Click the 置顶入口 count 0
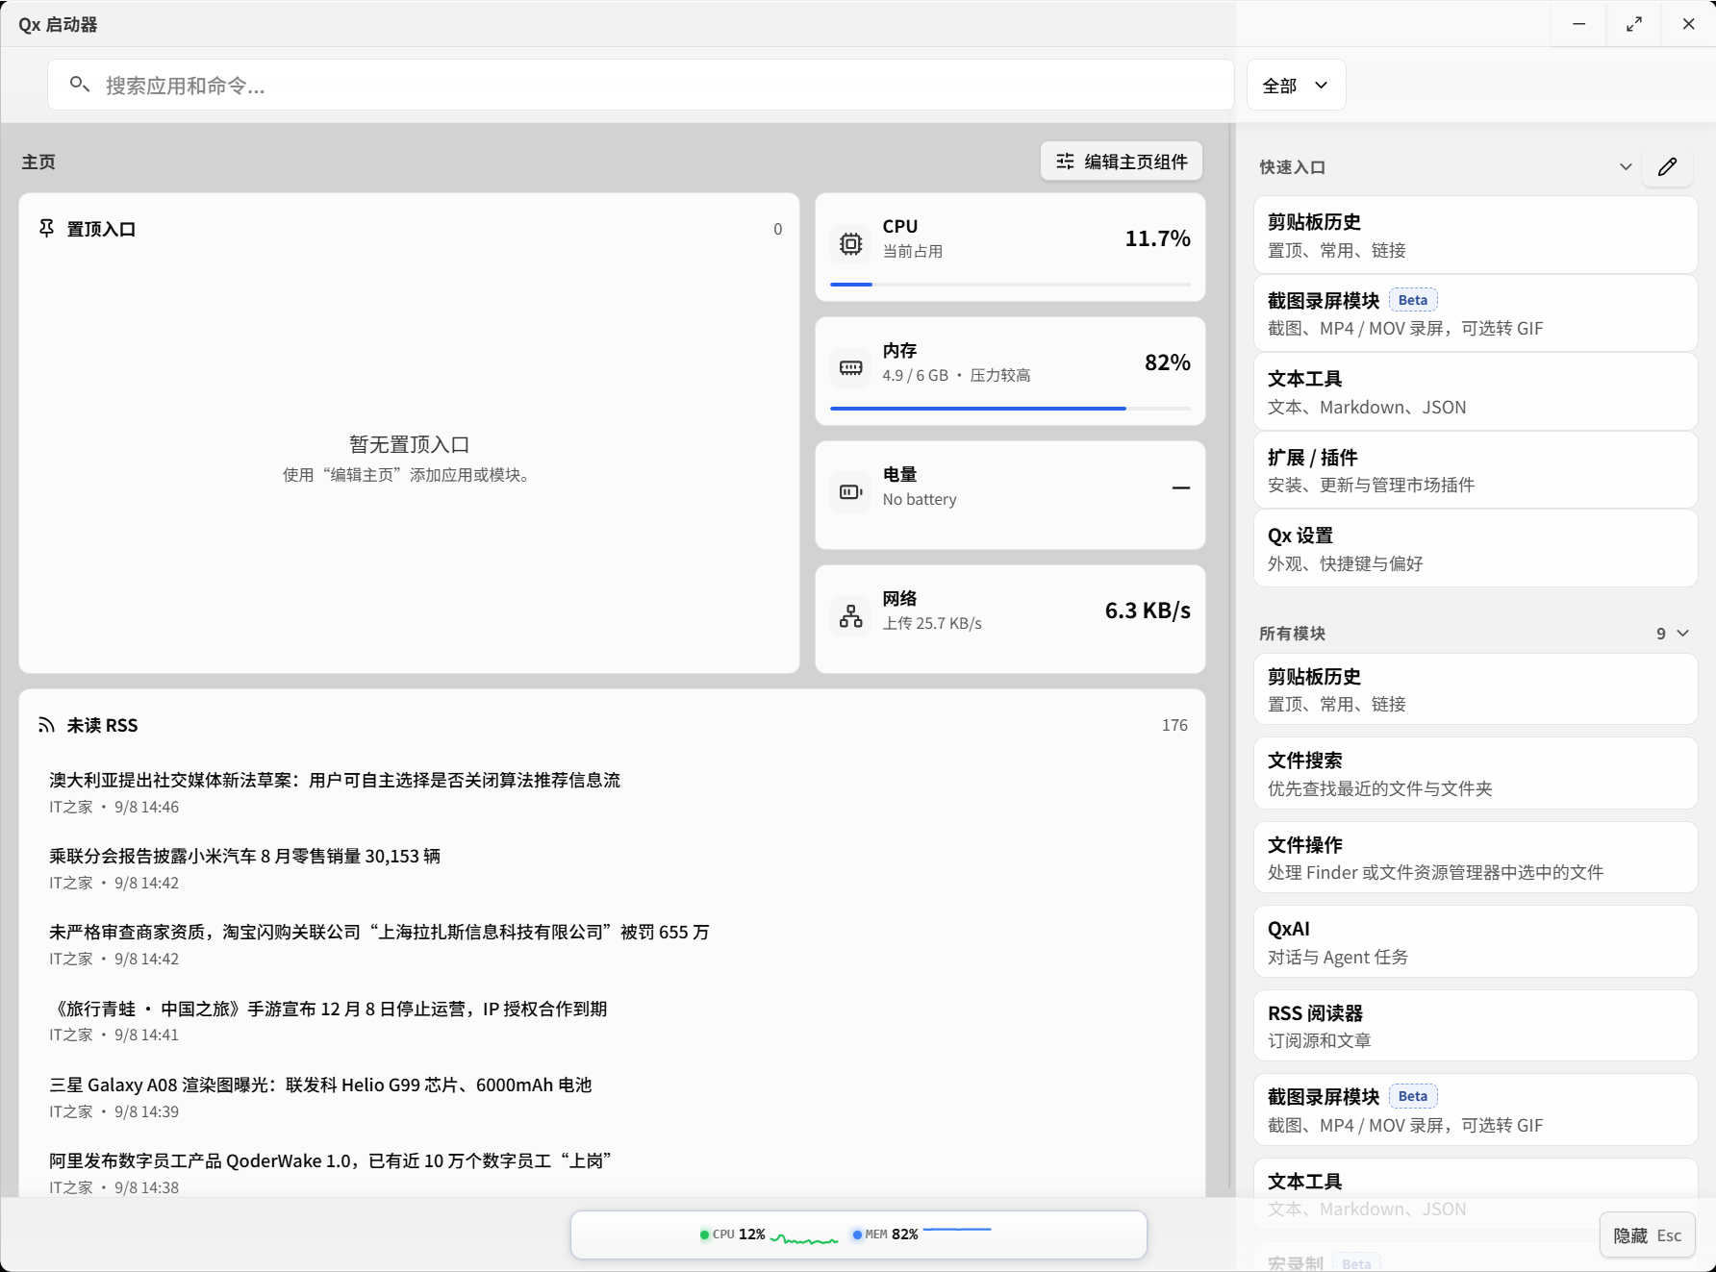 [x=778, y=229]
